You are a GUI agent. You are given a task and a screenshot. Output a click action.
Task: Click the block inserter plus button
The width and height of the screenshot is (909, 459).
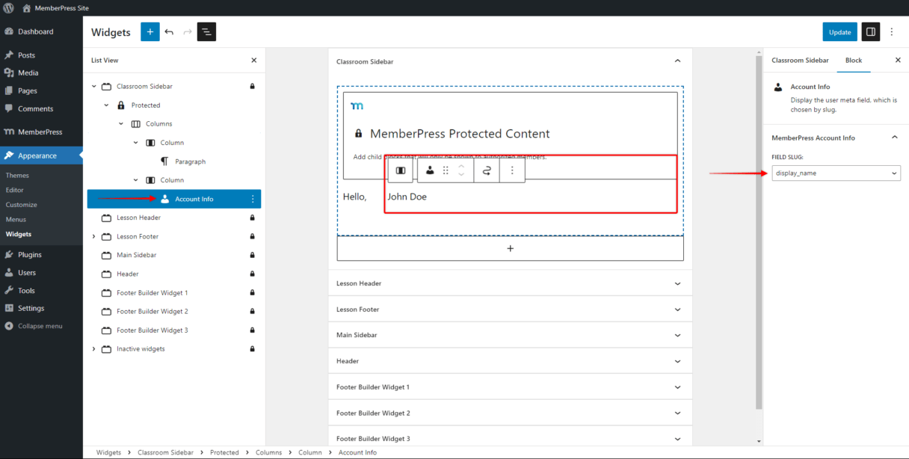(x=150, y=32)
